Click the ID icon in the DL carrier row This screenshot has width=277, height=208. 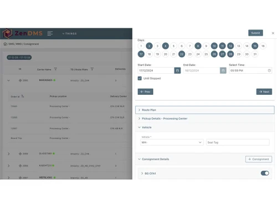coord(20,154)
